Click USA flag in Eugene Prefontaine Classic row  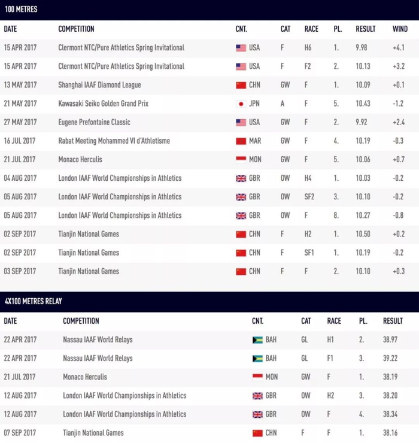click(x=241, y=122)
